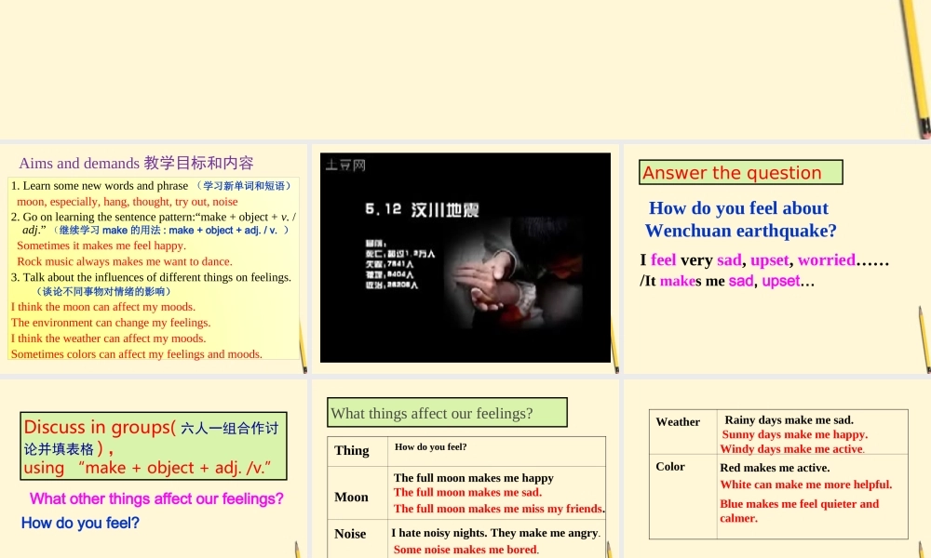The height and width of the screenshot is (558, 931).
Task: Click the line '/It makes me sad, upset…'
Action: coord(727,281)
